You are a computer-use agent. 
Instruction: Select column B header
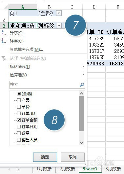[50, 7]
